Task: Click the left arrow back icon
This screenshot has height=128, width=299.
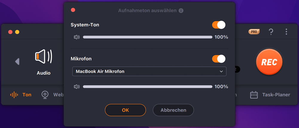Action: (17, 61)
